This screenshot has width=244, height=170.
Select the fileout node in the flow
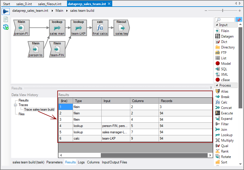[121, 28]
